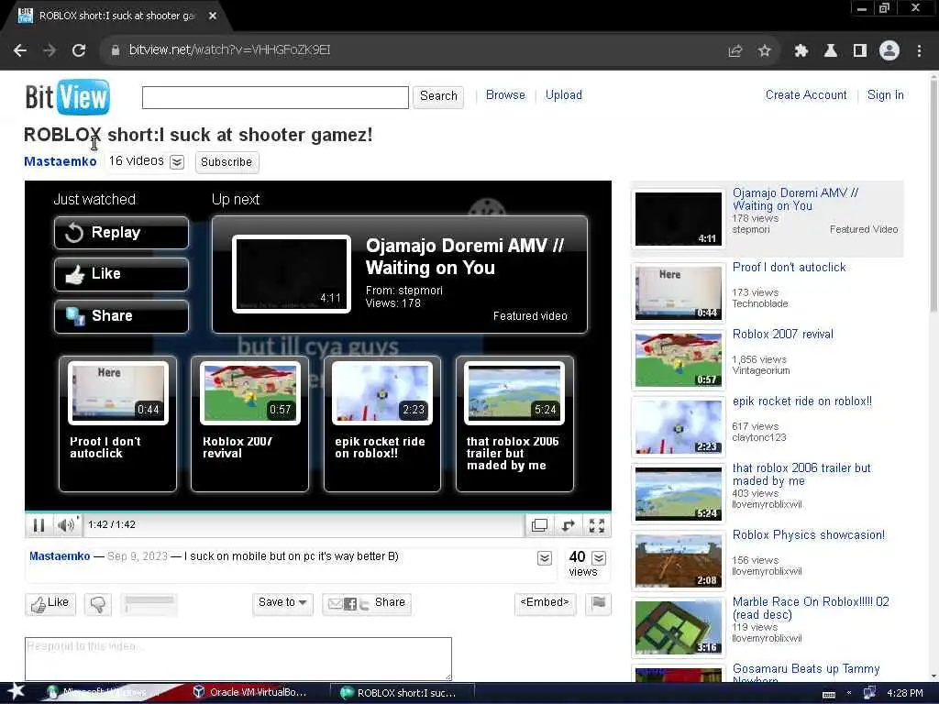Open the Chrome three-dot menu
Image resolution: width=939 pixels, height=704 pixels.
click(919, 51)
